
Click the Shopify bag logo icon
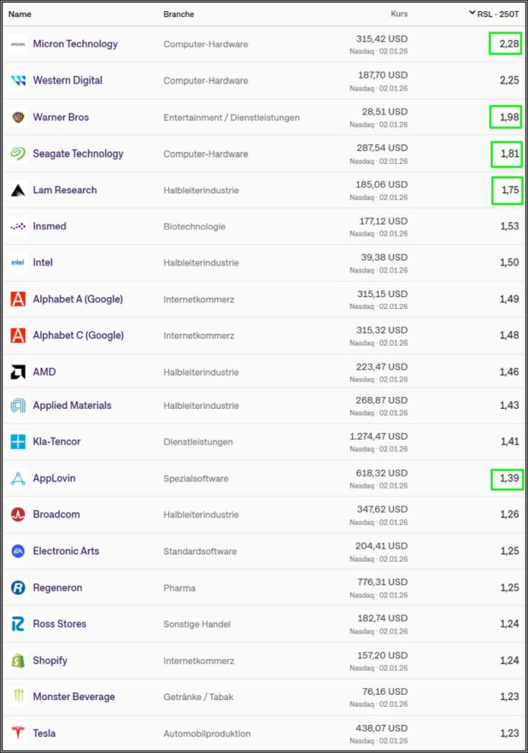[18, 660]
